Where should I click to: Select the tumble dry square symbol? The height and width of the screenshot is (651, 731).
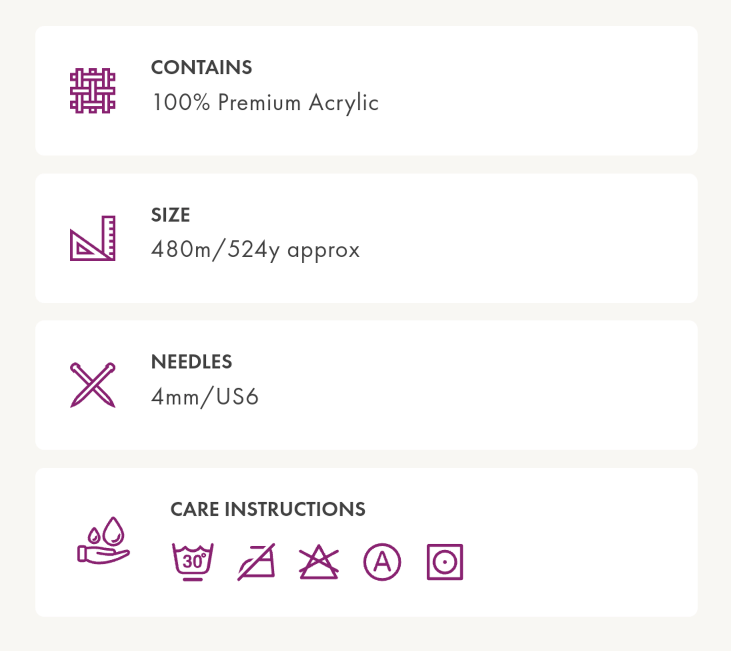[x=445, y=562]
